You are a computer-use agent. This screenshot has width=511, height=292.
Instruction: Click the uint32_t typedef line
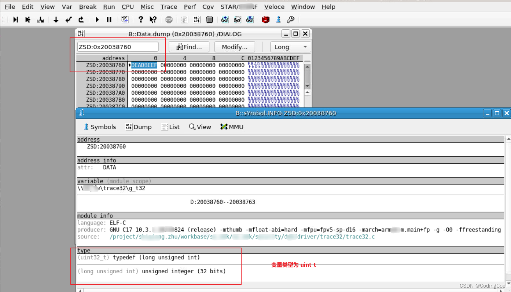pos(139,258)
